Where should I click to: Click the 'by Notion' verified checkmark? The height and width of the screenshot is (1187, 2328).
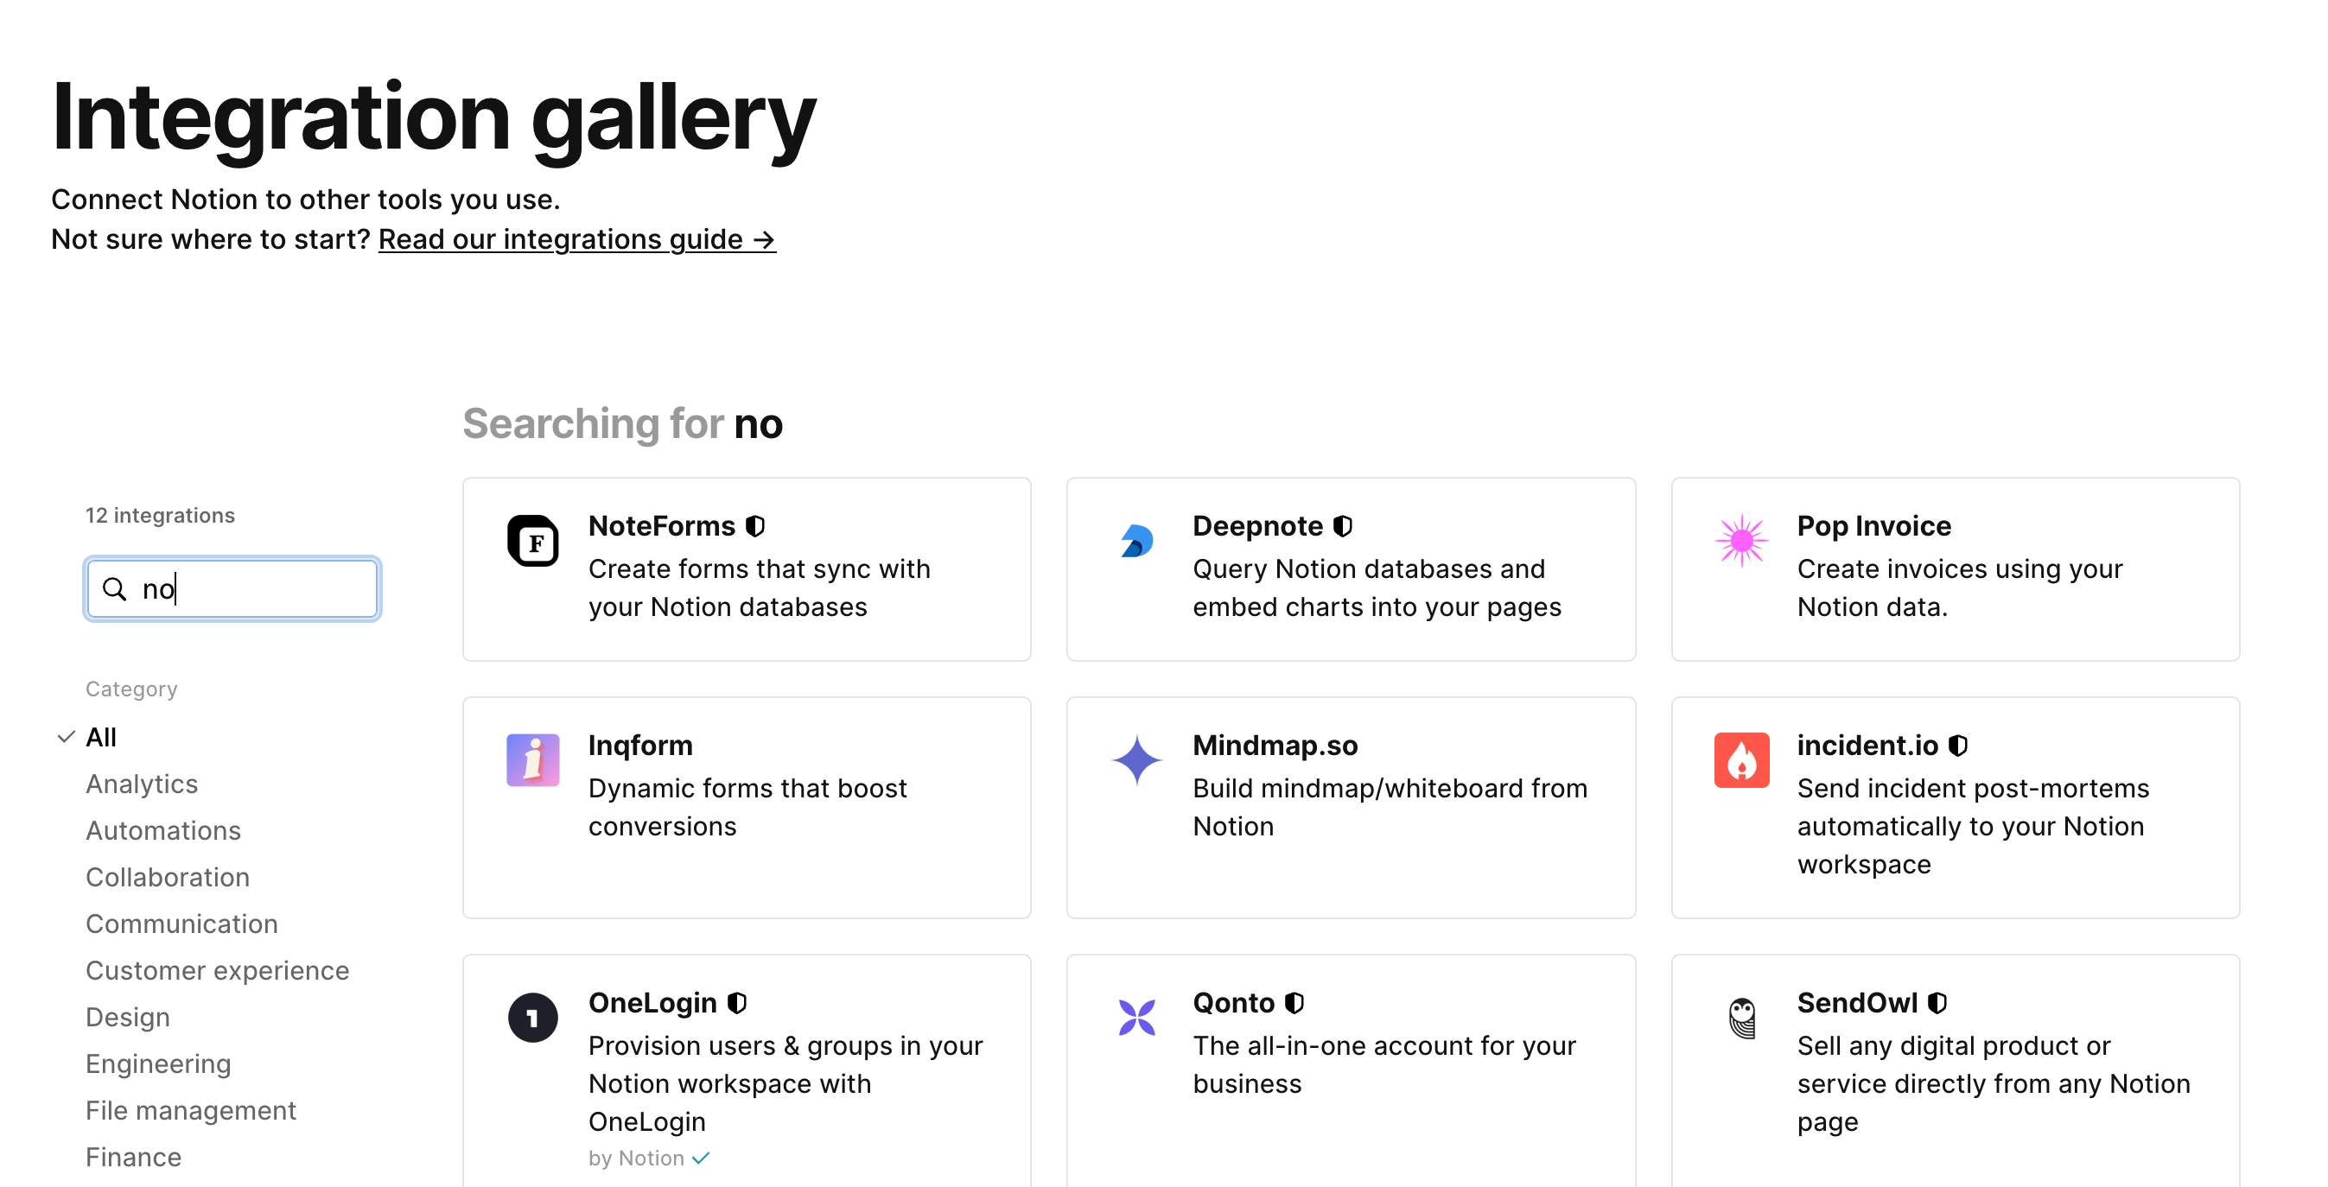[702, 1157]
